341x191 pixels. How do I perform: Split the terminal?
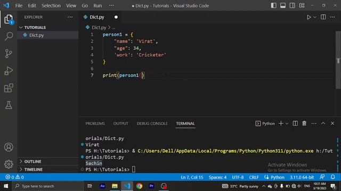pos(295,124)
